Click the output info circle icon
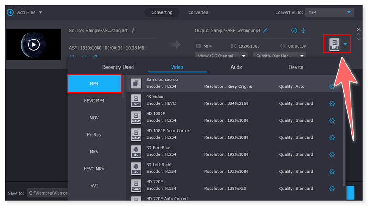 point(294,30)
